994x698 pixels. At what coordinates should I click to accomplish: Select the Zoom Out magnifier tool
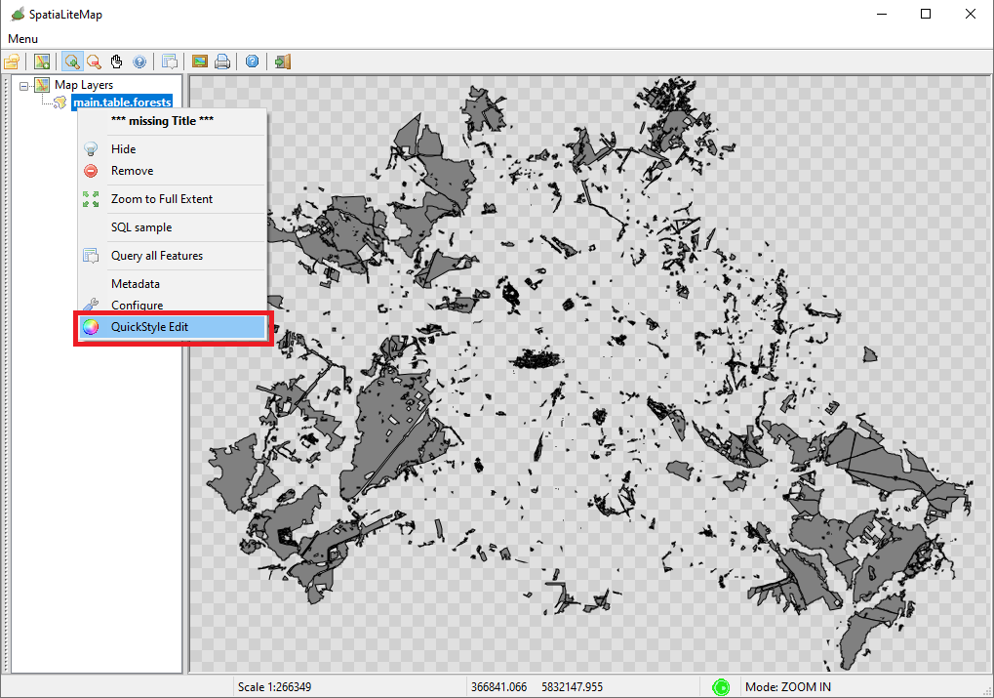pos(94,62)
